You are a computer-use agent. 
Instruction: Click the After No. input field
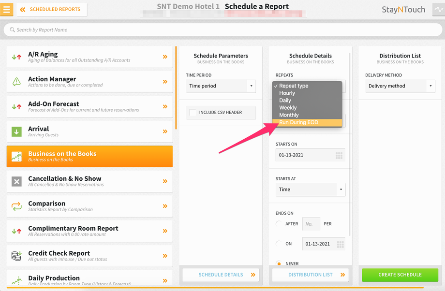(x=311, y=224)
